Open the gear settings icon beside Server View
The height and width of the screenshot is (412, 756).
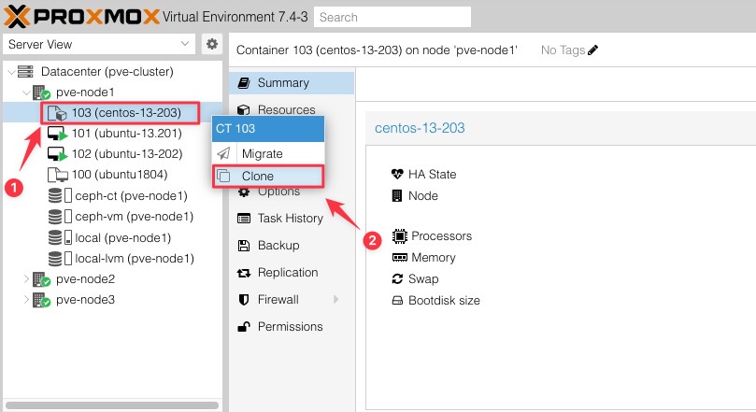pyautogui.click(x=211, y=44)
